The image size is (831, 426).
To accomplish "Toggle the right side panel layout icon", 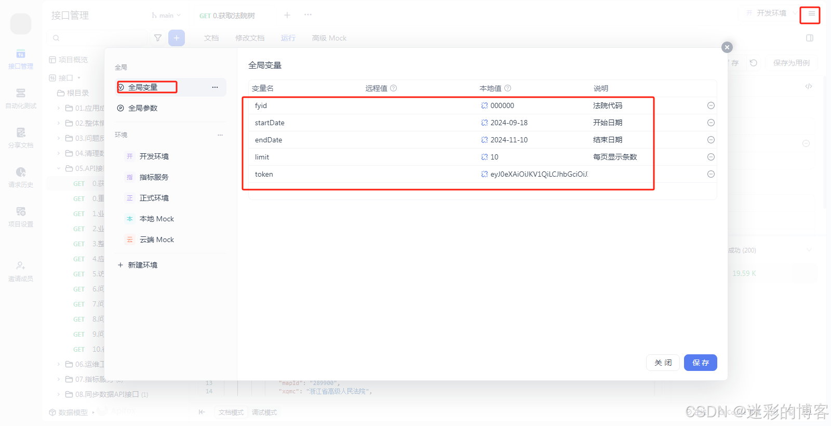I will tap(810, 38).
